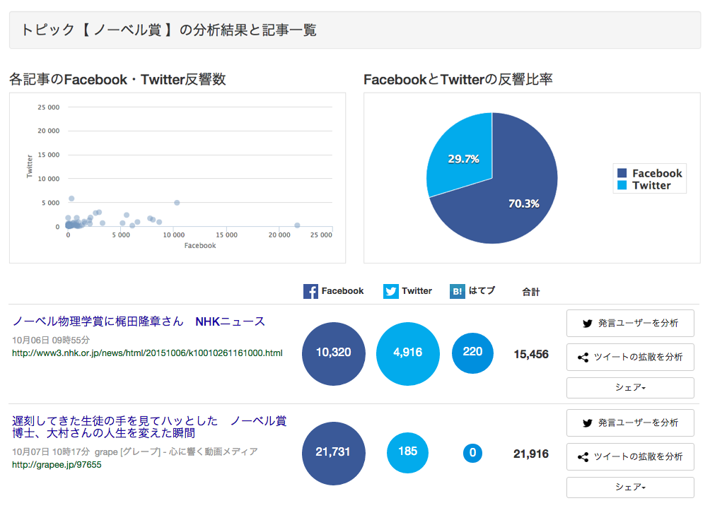The height and width of the screenshot is (508, 710).
Task: Click the 10月07日 10時17分 grape source text
Action: point(135,451)
